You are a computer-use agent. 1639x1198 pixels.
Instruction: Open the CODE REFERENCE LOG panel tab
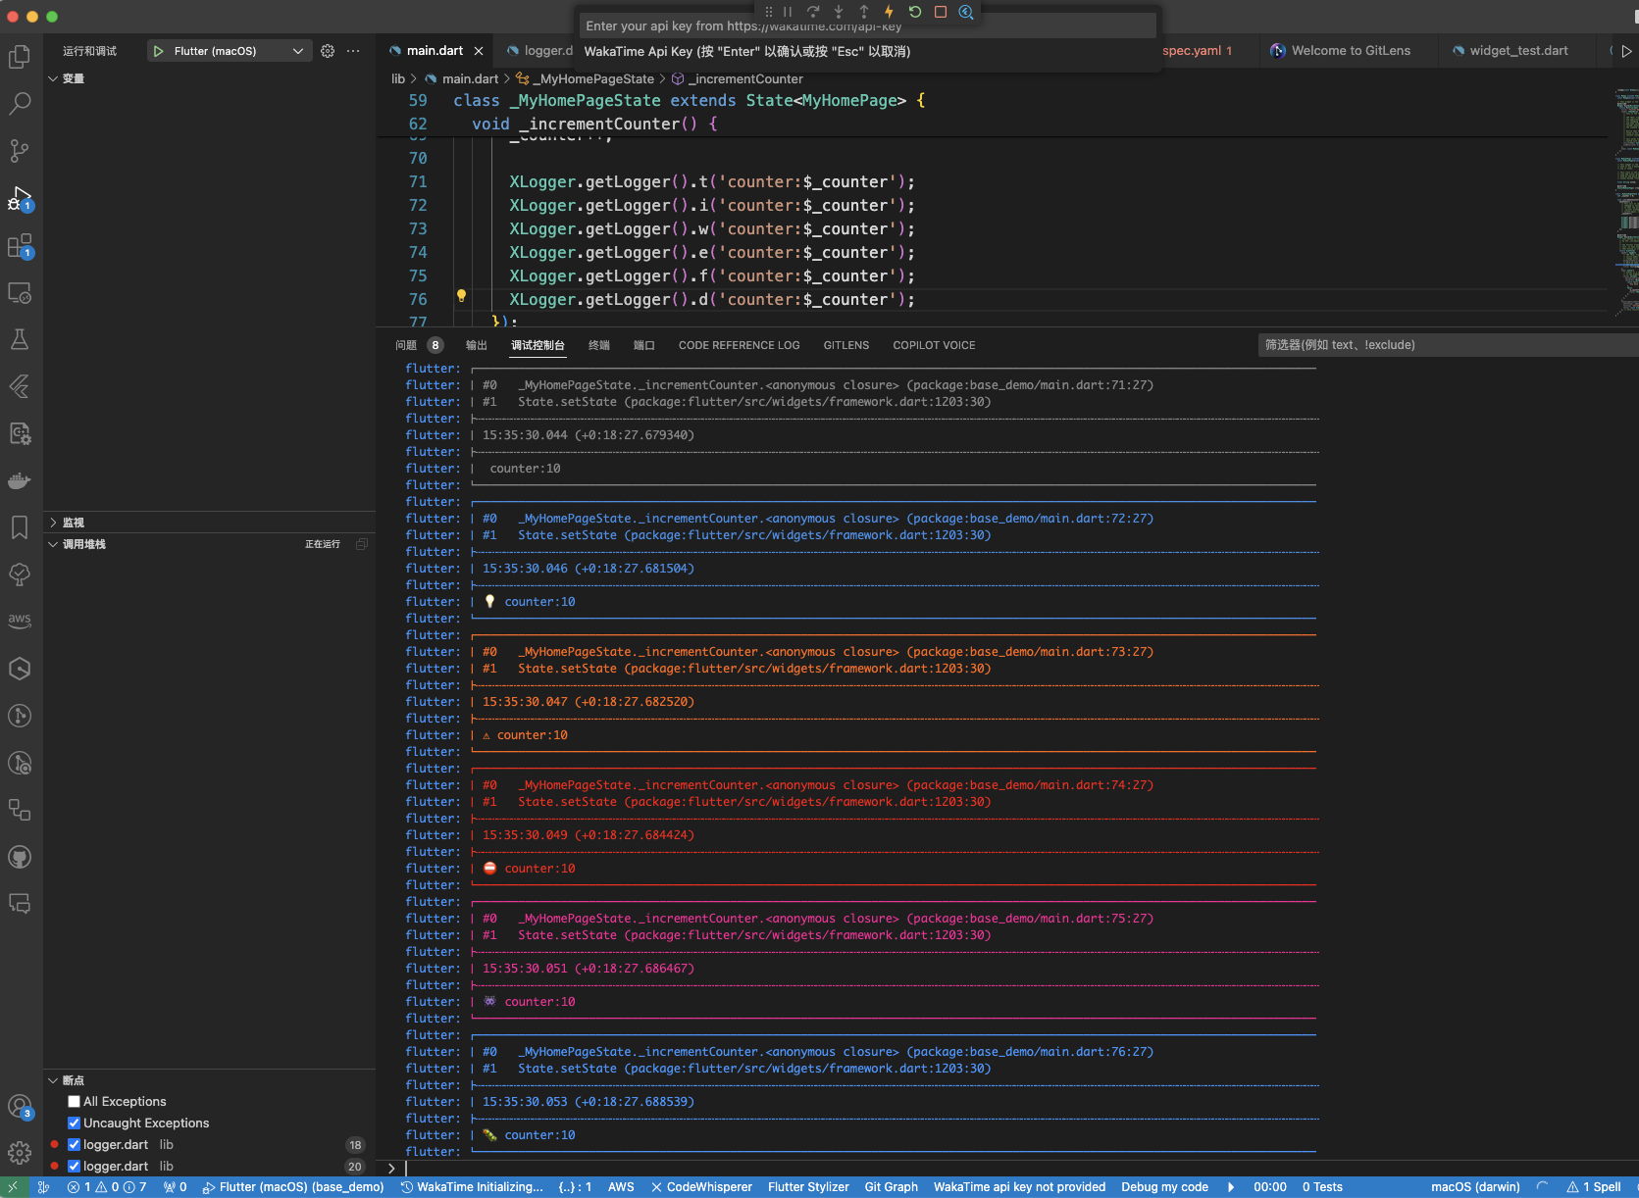click(740, 345)
